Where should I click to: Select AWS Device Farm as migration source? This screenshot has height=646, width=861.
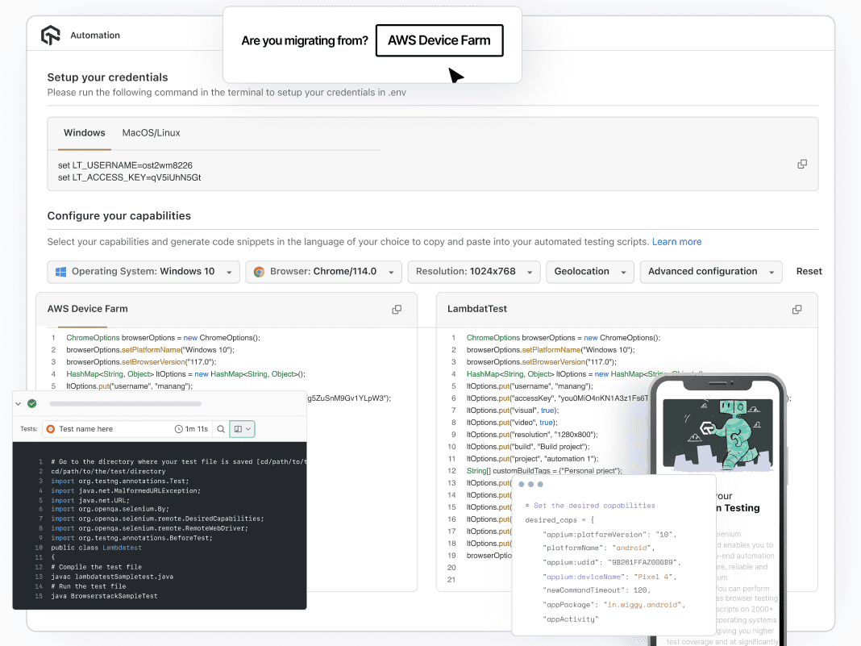click(x=439, y=40)
